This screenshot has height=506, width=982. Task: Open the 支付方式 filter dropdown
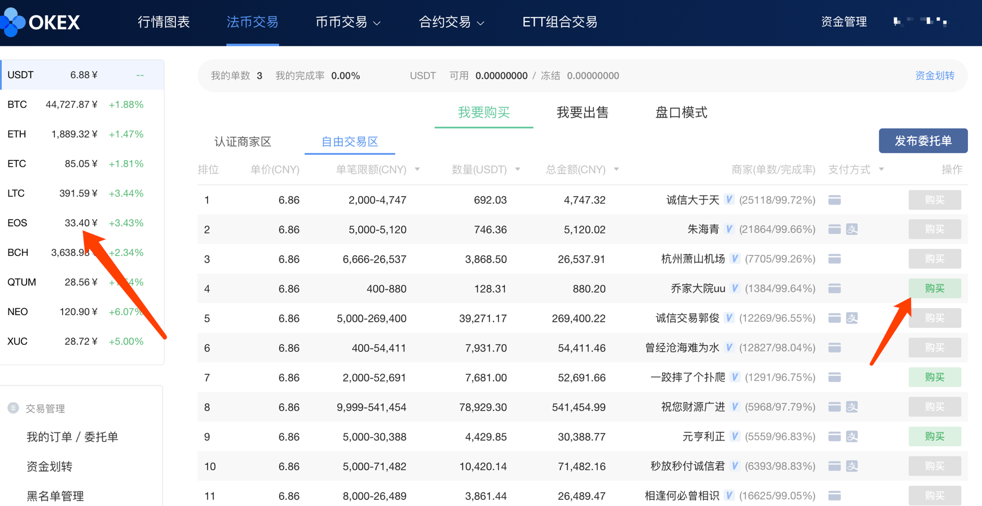[882, 169]
